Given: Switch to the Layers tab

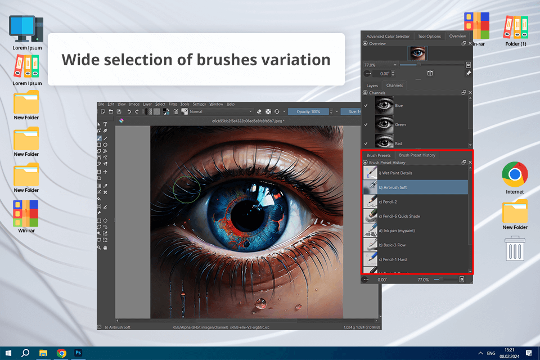Looking at the screenshot, I should (372, 85).
